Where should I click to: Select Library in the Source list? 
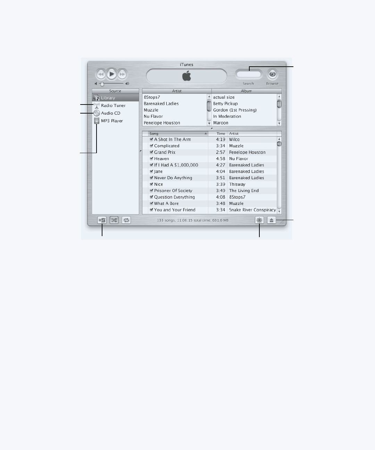point(115,98)
